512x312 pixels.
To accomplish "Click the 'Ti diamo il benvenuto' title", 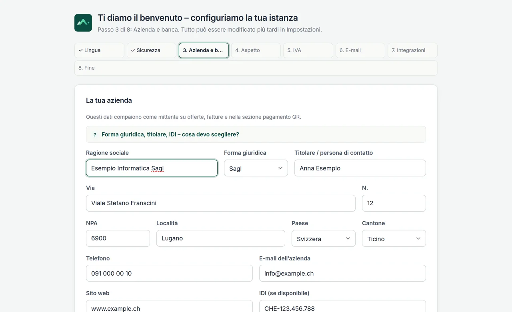I will (x=198, y=18).
